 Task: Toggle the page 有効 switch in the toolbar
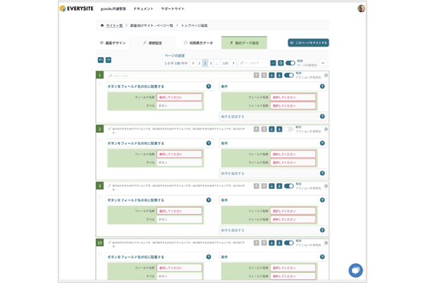(290, 63)
